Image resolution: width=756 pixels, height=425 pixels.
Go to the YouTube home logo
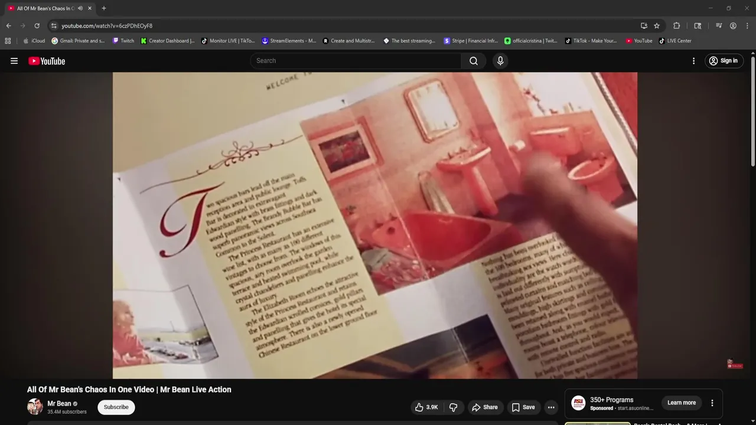coord(47,61)
